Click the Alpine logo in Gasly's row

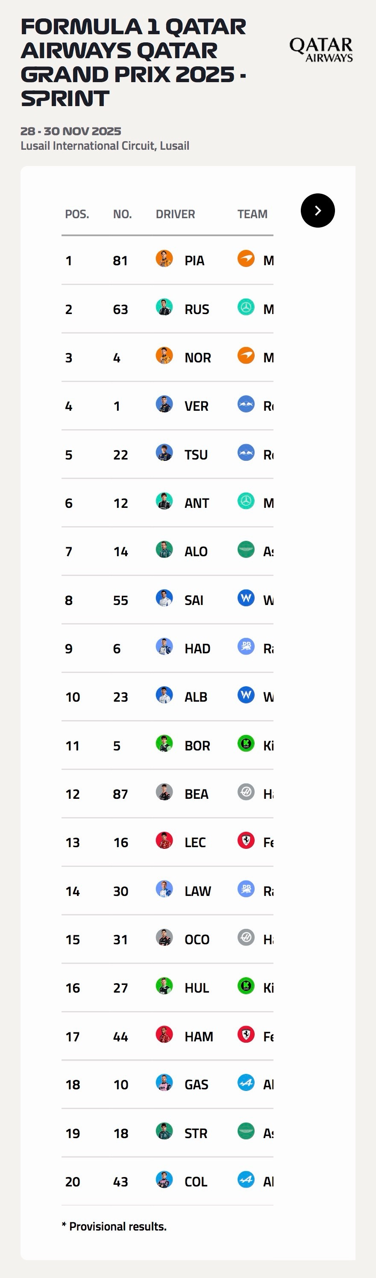pos(246,1083)
